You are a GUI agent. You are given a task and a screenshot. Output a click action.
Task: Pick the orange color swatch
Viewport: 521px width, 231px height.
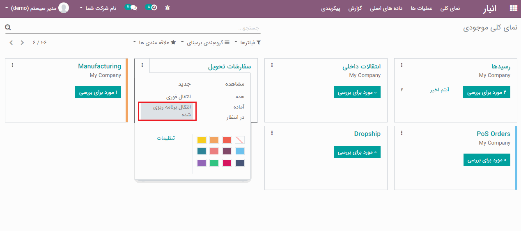pyautogui.click(x=214, y=140)
